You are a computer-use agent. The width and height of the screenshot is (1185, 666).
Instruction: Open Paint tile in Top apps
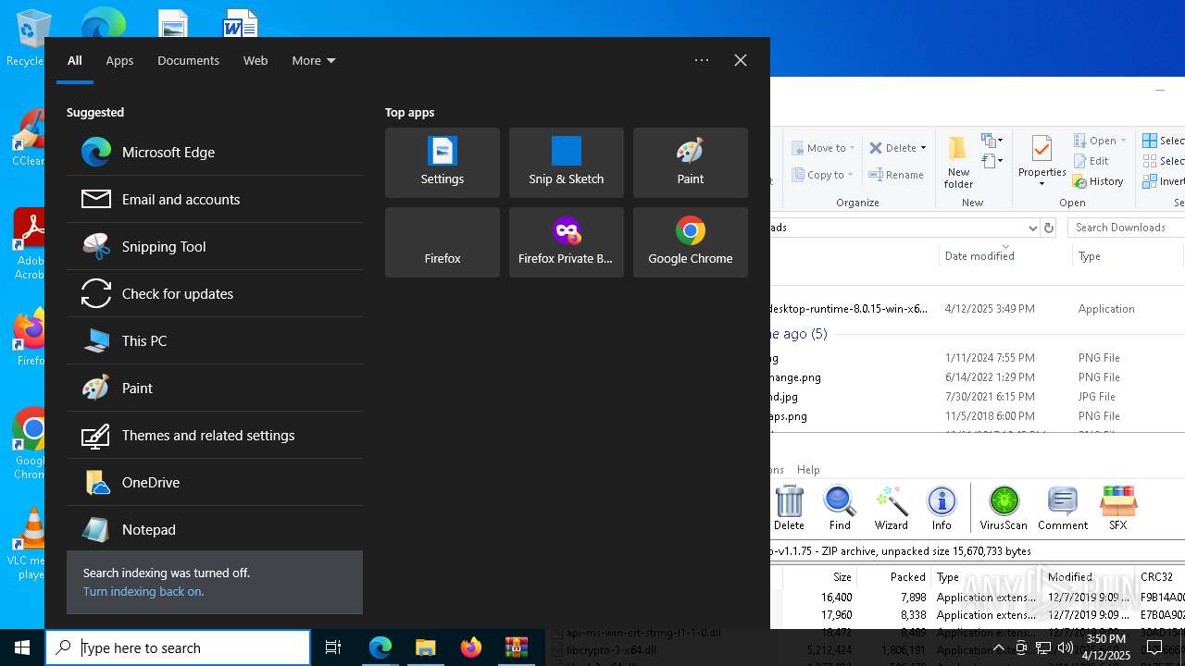coord(691,163)
